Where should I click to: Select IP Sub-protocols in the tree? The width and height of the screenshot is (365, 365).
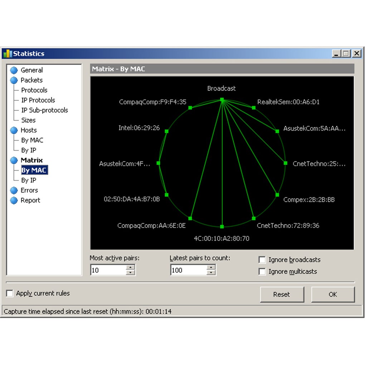tap(44, 110)
